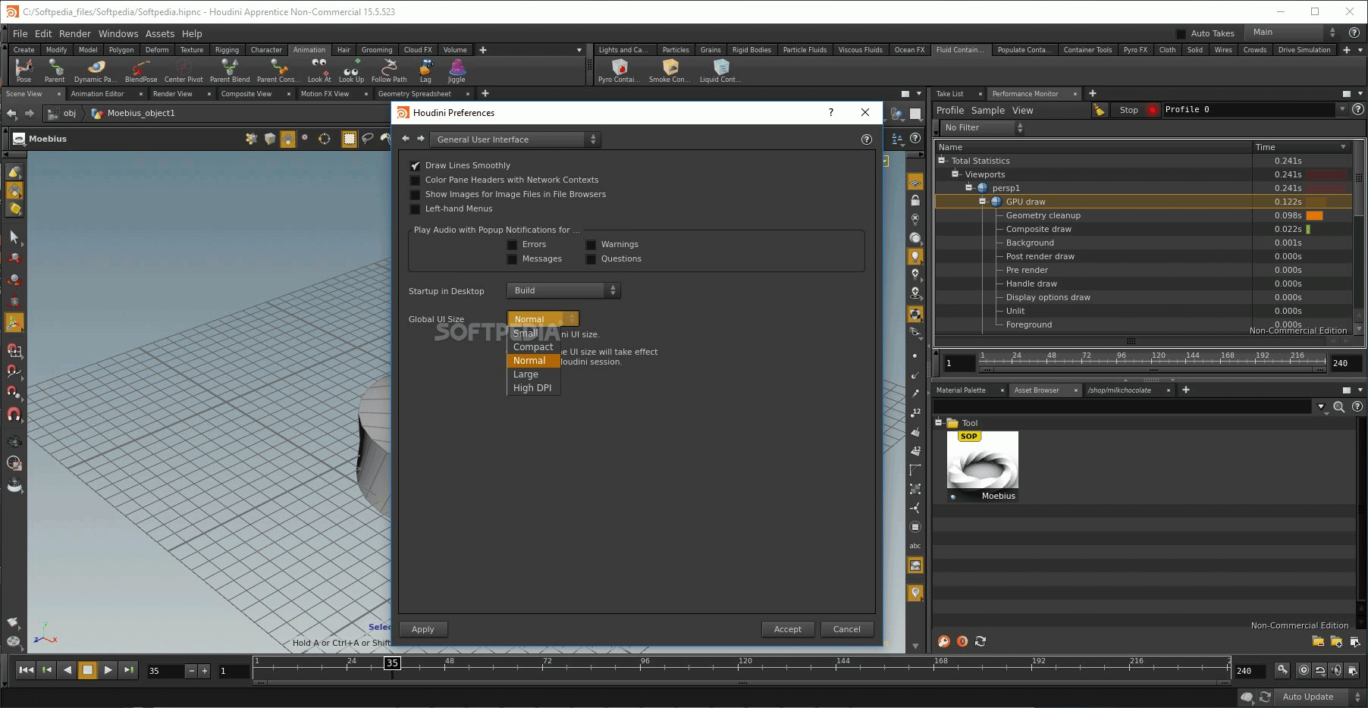Select the Center Pivot tool

click(x=184, y=70)
